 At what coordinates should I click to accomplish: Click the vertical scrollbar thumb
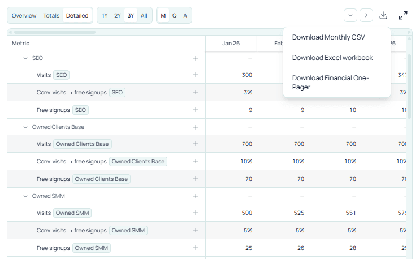click(409, 87)
